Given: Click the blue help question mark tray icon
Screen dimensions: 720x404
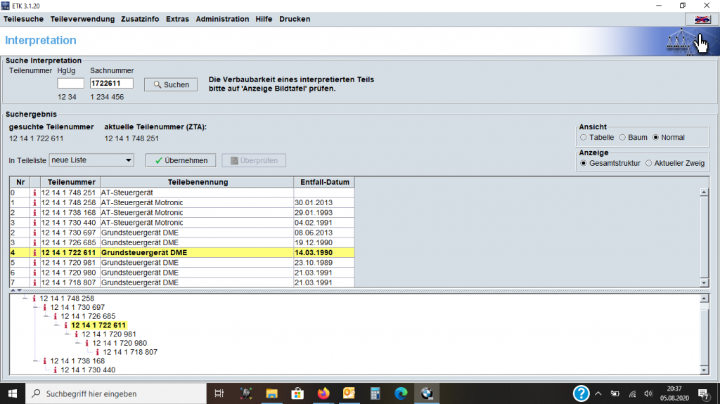Looking at the screenshot, I should pos(581,393).
